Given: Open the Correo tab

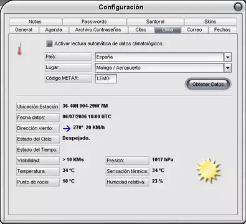Looking at the screenshot, I should (194, 30).
